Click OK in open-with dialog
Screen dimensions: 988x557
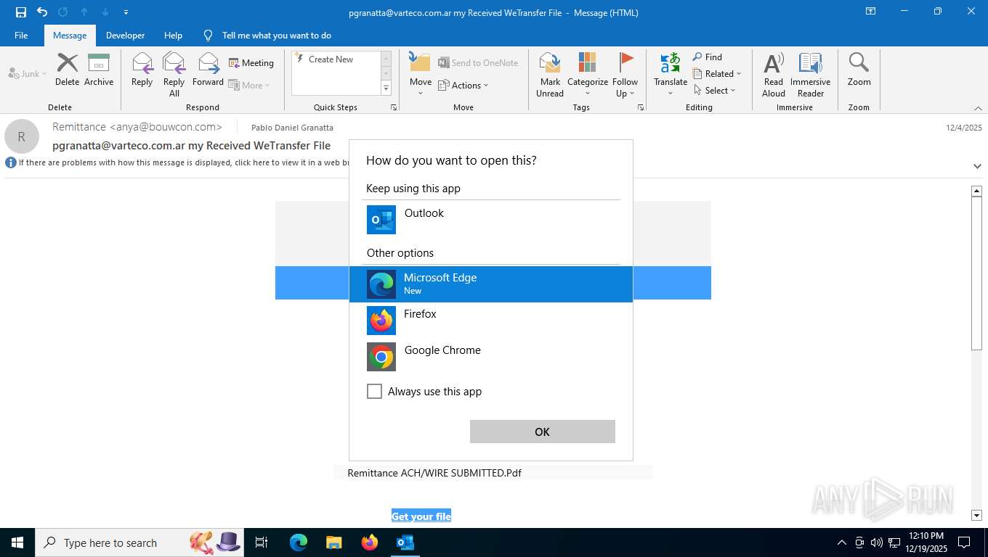pyautogui.click(x=542, y=432)
